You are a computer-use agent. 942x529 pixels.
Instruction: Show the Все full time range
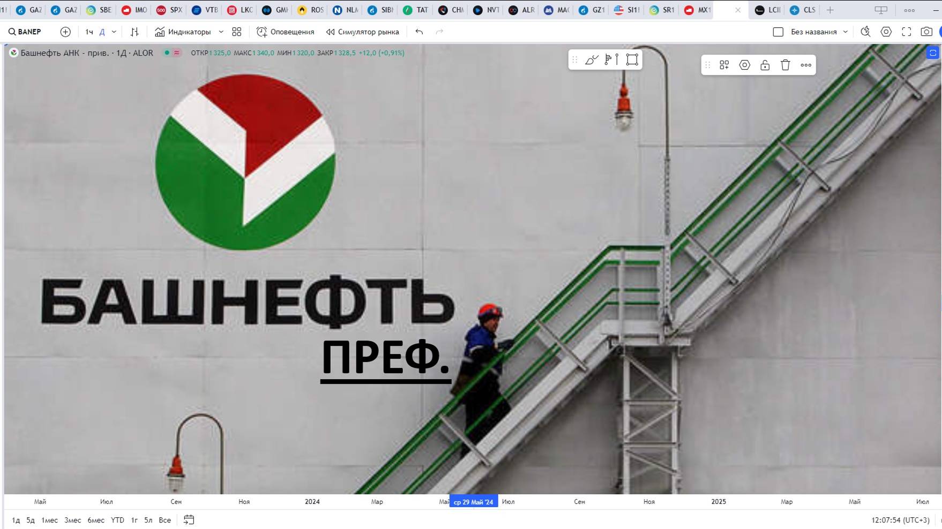pos(165,520)
